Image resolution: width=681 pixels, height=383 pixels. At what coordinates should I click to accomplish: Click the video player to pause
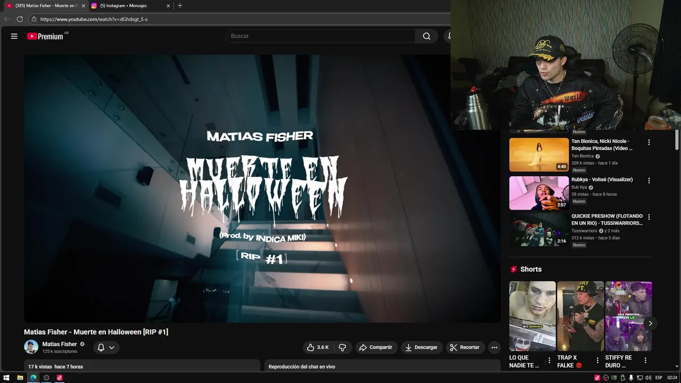coord(262,188)
